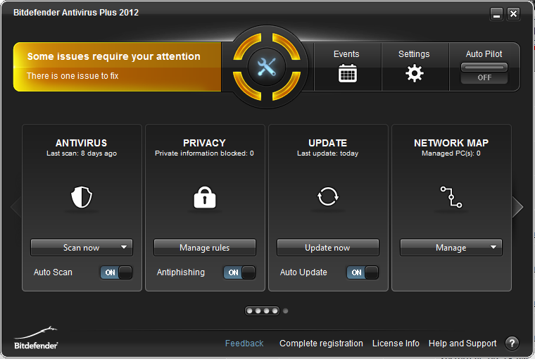Viewport: 535px width, 359px height.
Task: Click the Network Map Manage button label
Action: (x=451, y=248)
